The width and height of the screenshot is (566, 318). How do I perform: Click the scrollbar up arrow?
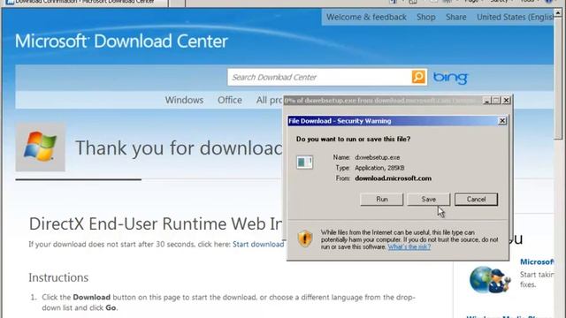(558, 13)
